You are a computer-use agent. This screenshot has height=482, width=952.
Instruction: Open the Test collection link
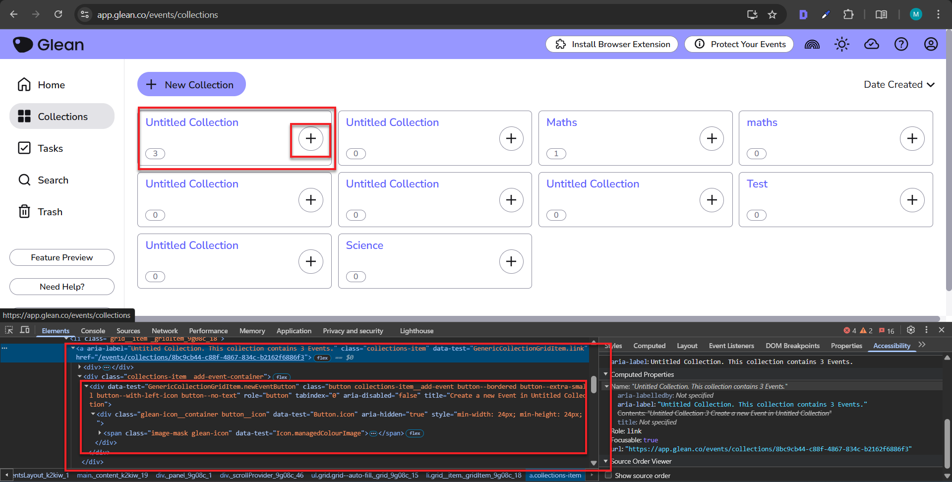[757, 184]
